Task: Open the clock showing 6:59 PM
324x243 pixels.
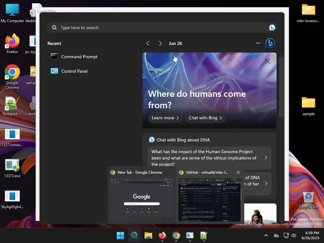Action: [x=310, y=235]
